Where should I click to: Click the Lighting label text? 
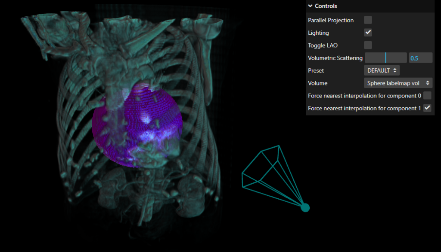point(318,33)
